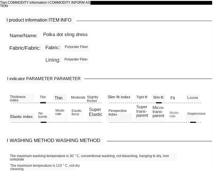Viewport: 213px width, 173px height.
Task: Select the 'Tight fit' slim fit option
Action: click(x=142, y=97)
